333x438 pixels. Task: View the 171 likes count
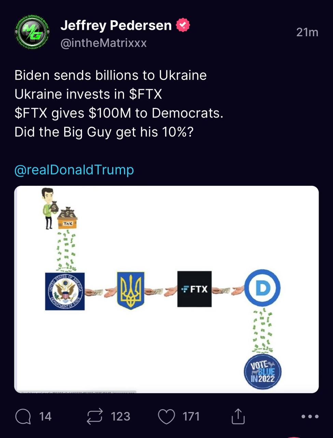[191, 416]
